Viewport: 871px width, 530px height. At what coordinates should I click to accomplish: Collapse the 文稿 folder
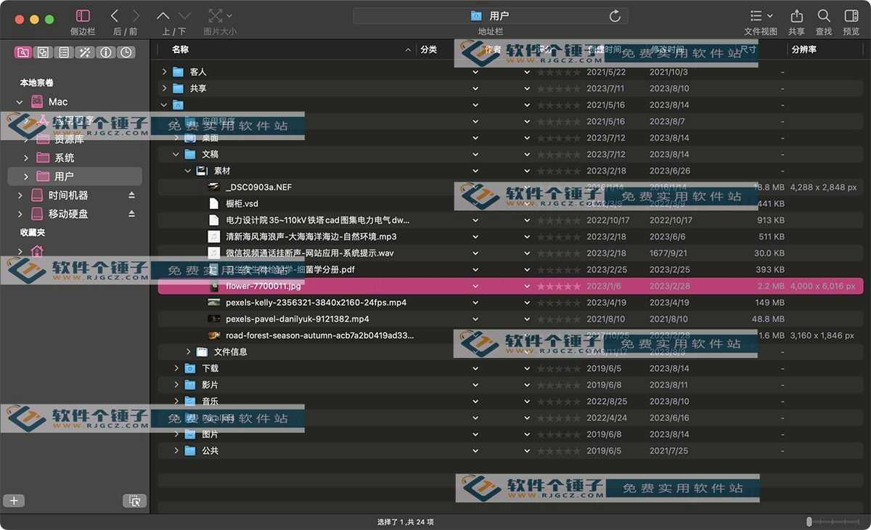(176, 155)
